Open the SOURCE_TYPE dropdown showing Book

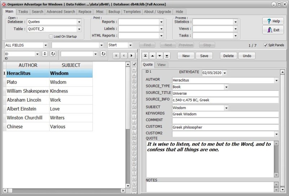click(x=226, y=87)
